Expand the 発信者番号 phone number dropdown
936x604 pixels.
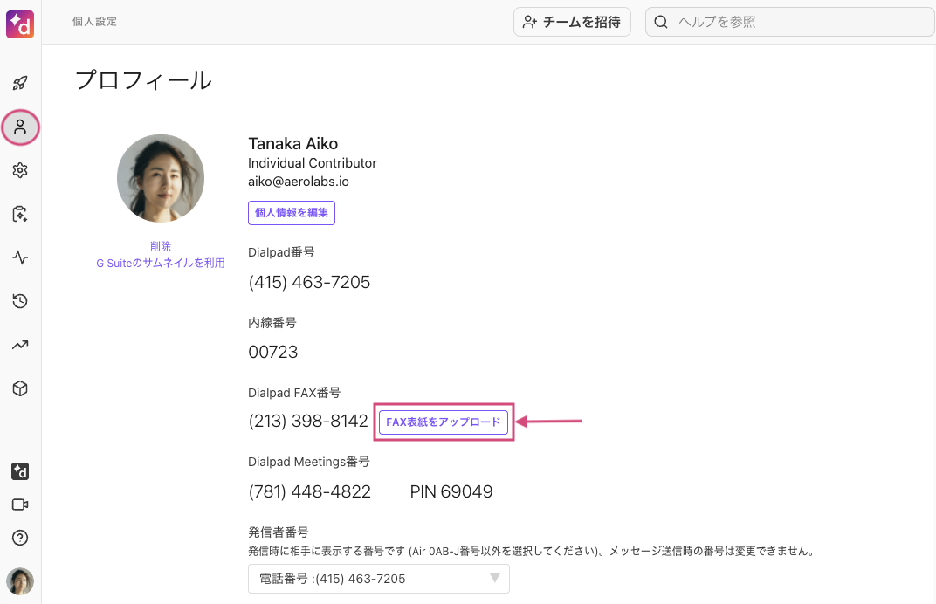379,579
